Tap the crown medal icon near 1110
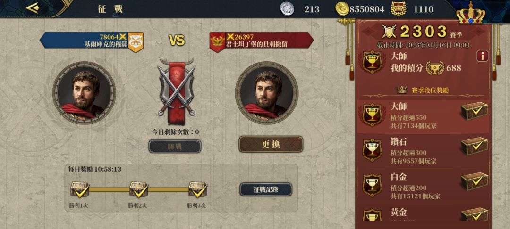The width and height of the screenshot is (510, 229). pyautogui.click(x=398, y=9)
